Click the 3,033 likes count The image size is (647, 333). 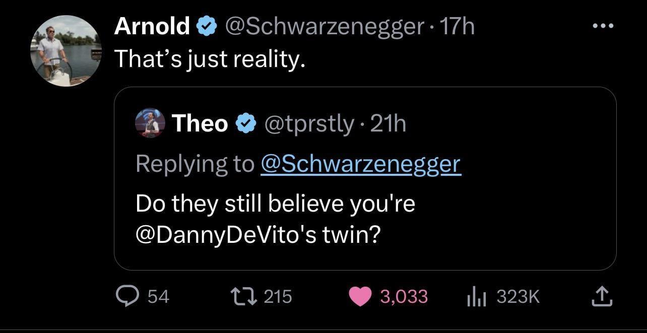pos(404,296)
